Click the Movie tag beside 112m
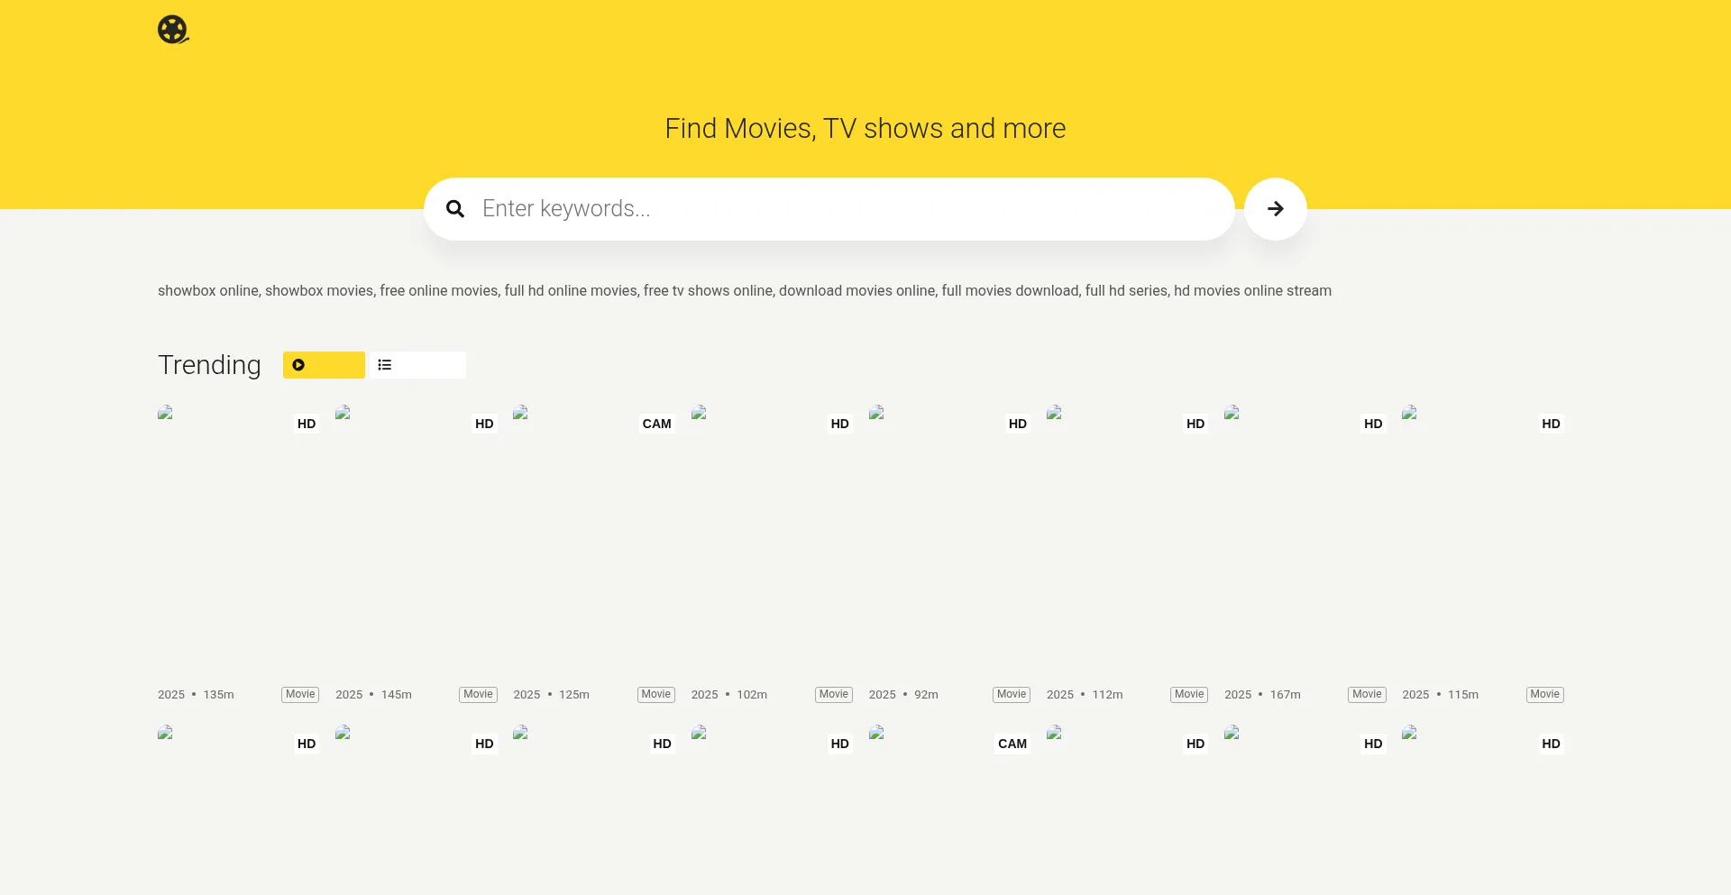 (x=1189, y=694)
